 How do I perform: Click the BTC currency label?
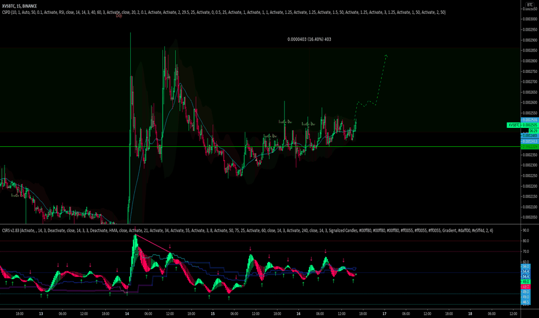click(x=529, y=5)
